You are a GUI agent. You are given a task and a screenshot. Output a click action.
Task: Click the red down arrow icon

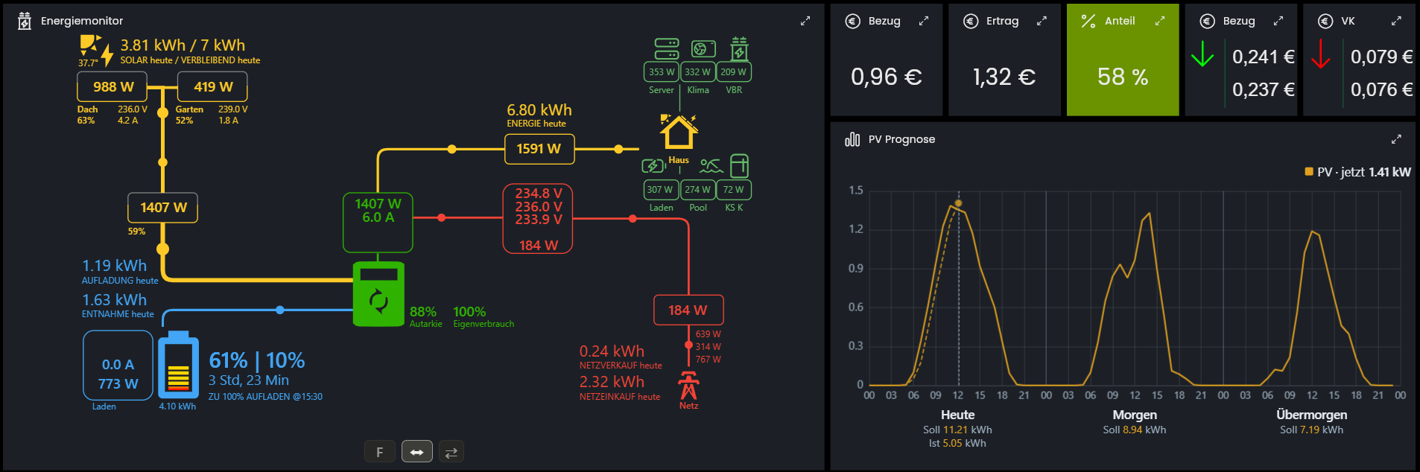coord(1321,54)
